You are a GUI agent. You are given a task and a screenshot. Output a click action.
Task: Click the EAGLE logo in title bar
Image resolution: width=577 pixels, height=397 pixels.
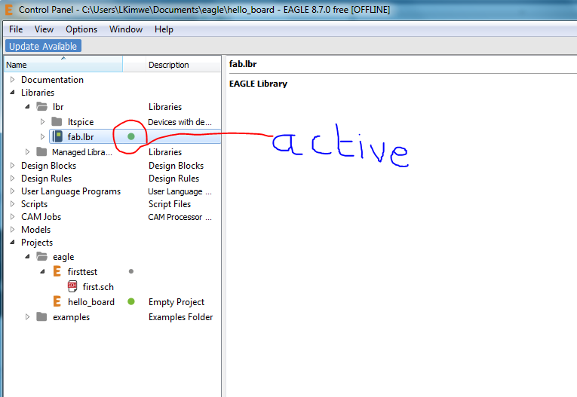(x=8, y=10)
